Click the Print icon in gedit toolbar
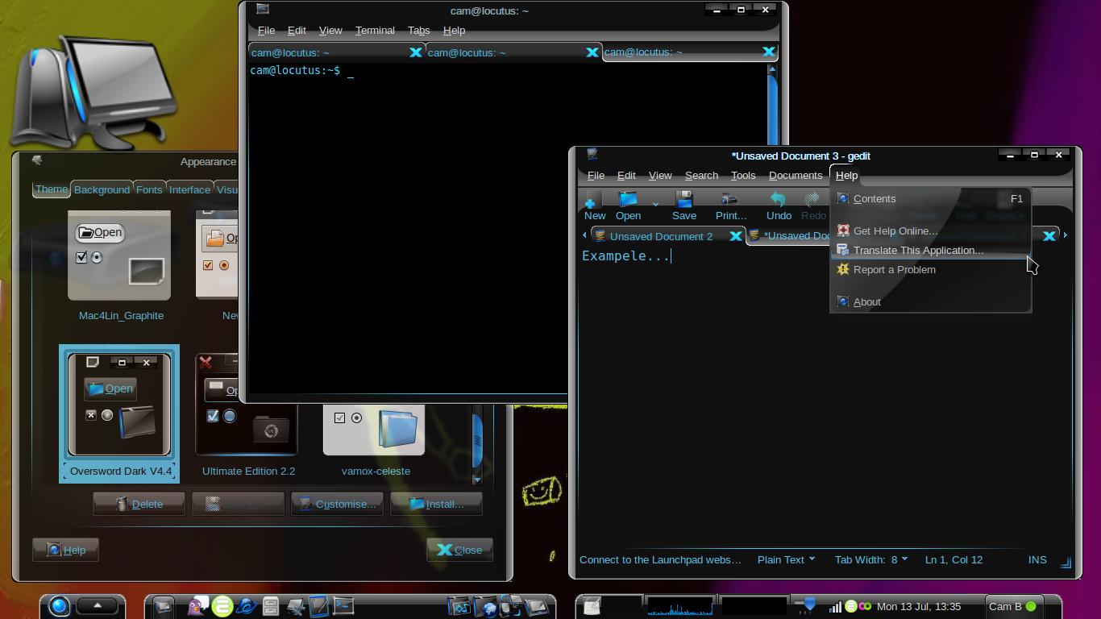Viewport: 1101px width, 619px height. (729, 199)
